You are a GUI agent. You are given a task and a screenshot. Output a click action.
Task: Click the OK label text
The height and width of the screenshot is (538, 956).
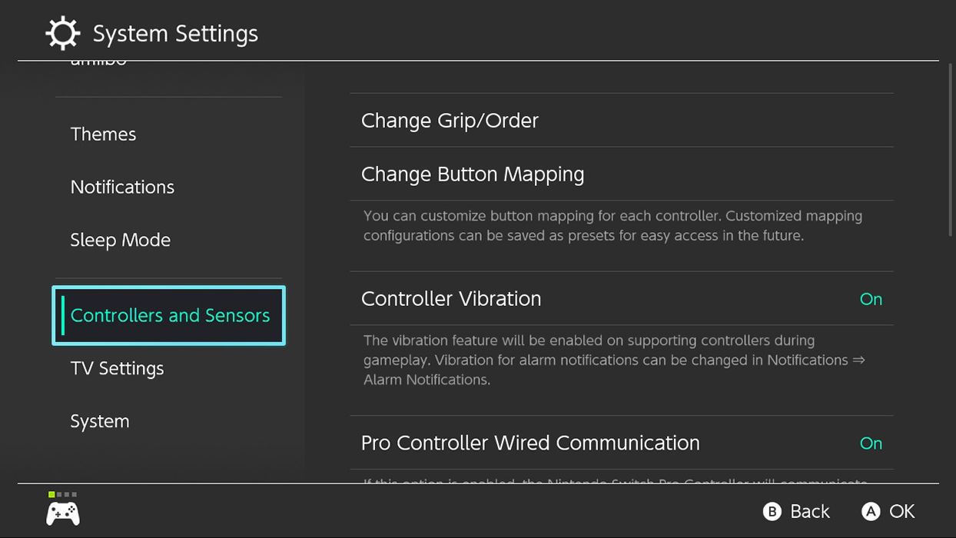pos(902,512)
